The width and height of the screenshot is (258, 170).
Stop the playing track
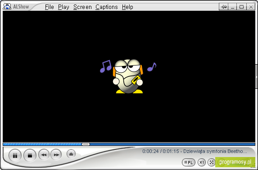[30, 155]
